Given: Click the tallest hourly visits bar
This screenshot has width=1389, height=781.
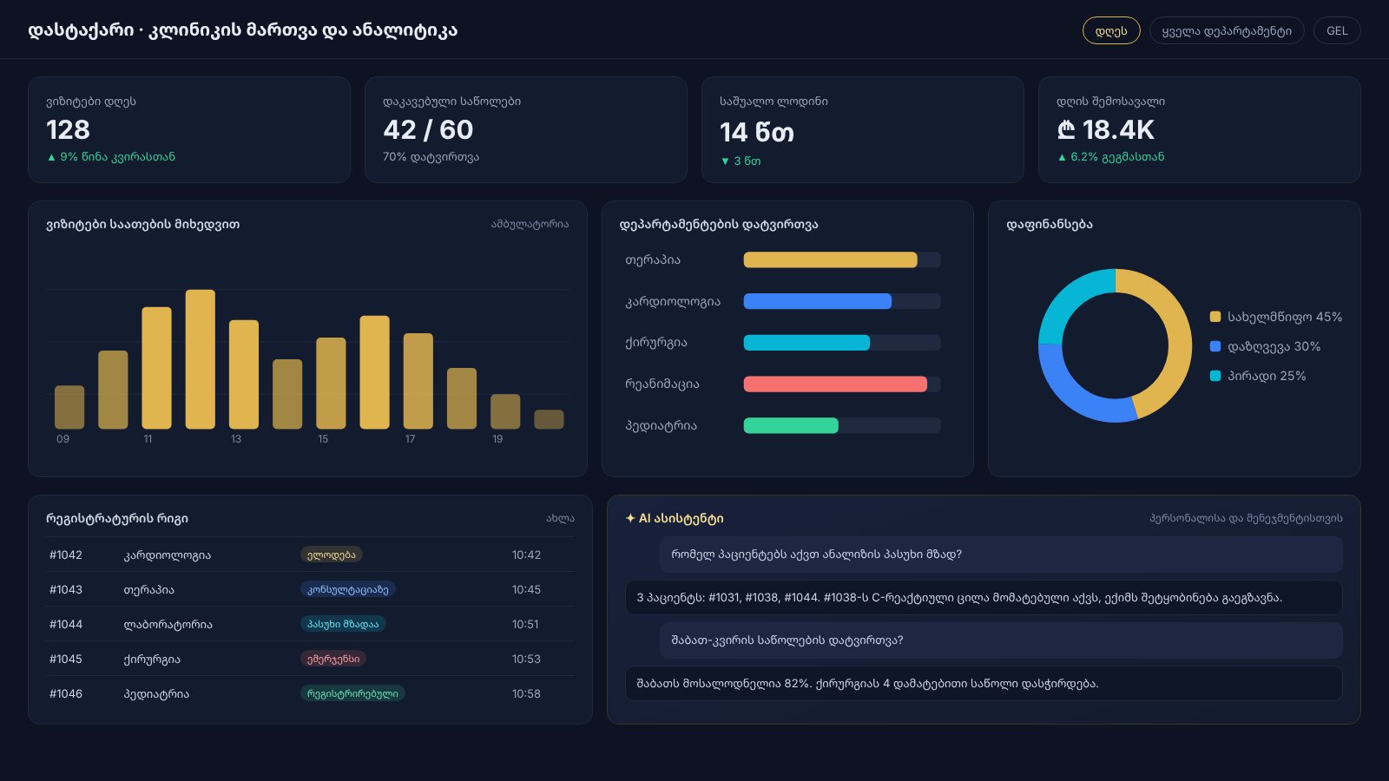Looking at the screenshot, I should pos(201,359).
